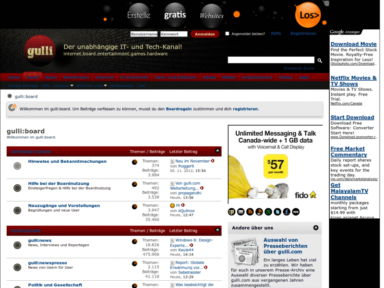Open the 'Download Movie' ad link
384x288 pixels.
pos(353,44)
